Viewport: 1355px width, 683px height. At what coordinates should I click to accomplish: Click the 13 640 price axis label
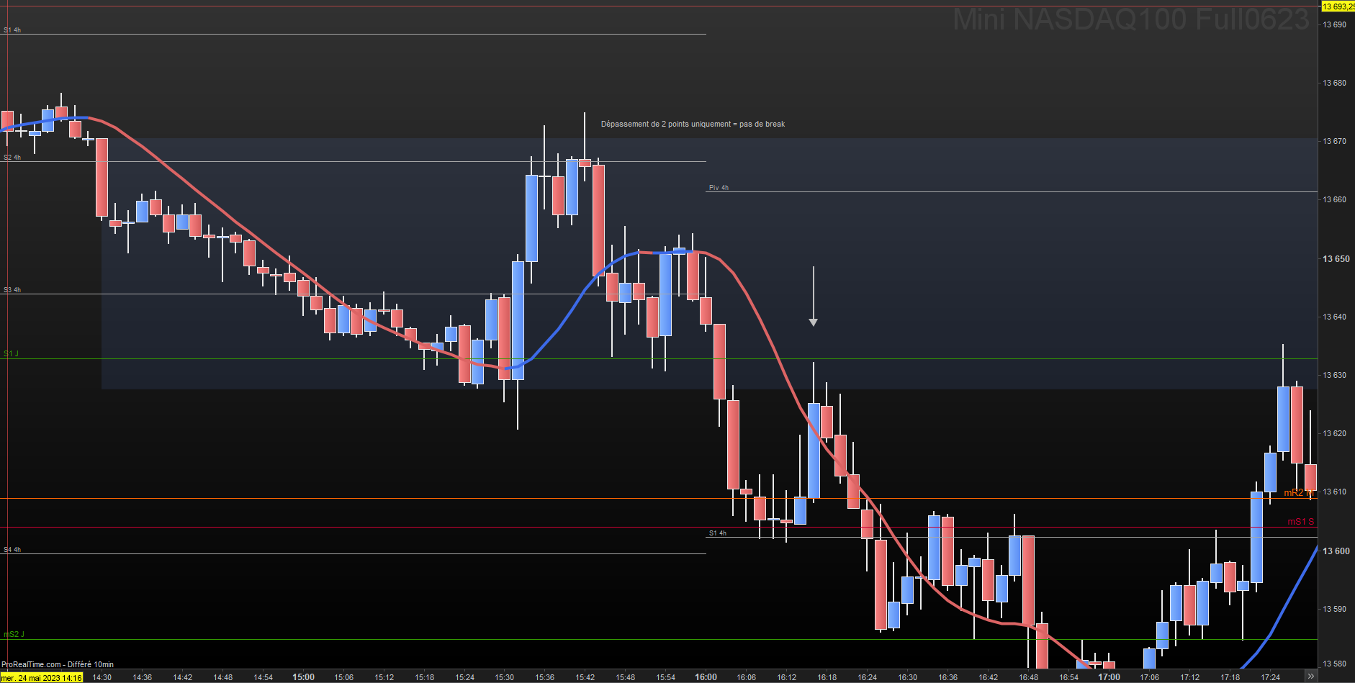tap(1334, 317)
